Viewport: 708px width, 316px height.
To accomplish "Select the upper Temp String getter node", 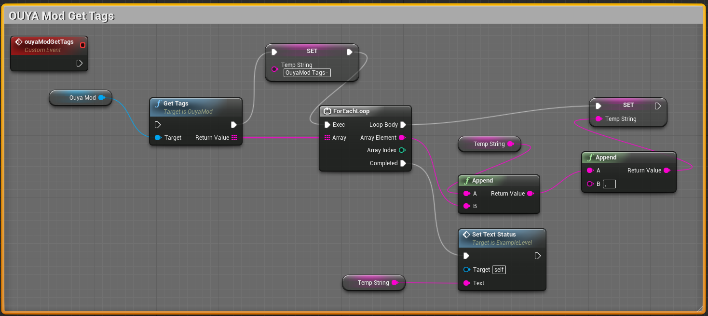I will 490,144.
